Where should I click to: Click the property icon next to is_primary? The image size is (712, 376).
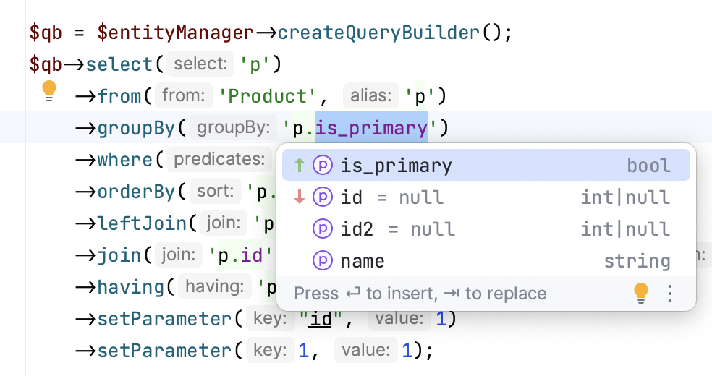point(322,166)
